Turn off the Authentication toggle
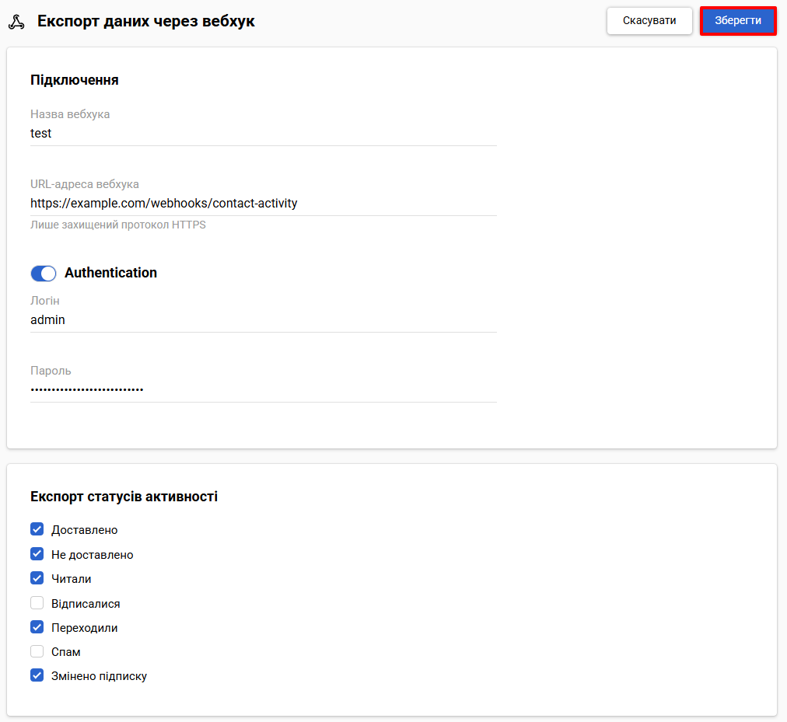787x722 pixels. [44, 273]
